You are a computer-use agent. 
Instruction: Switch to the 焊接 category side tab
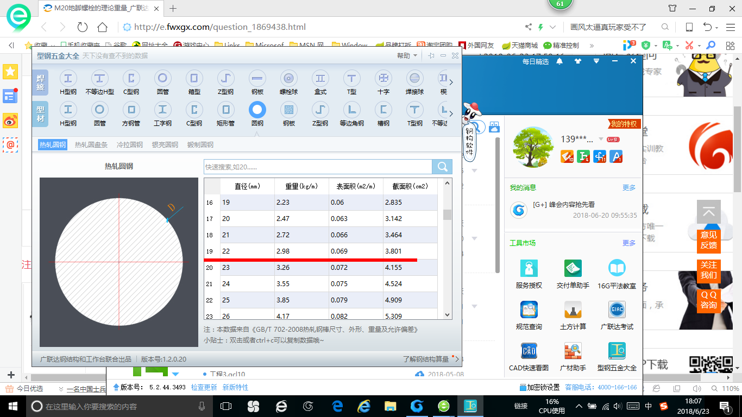(x=40, y=82)
